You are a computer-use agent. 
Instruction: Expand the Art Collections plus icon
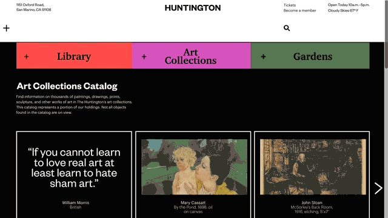[x=144, y=56]
